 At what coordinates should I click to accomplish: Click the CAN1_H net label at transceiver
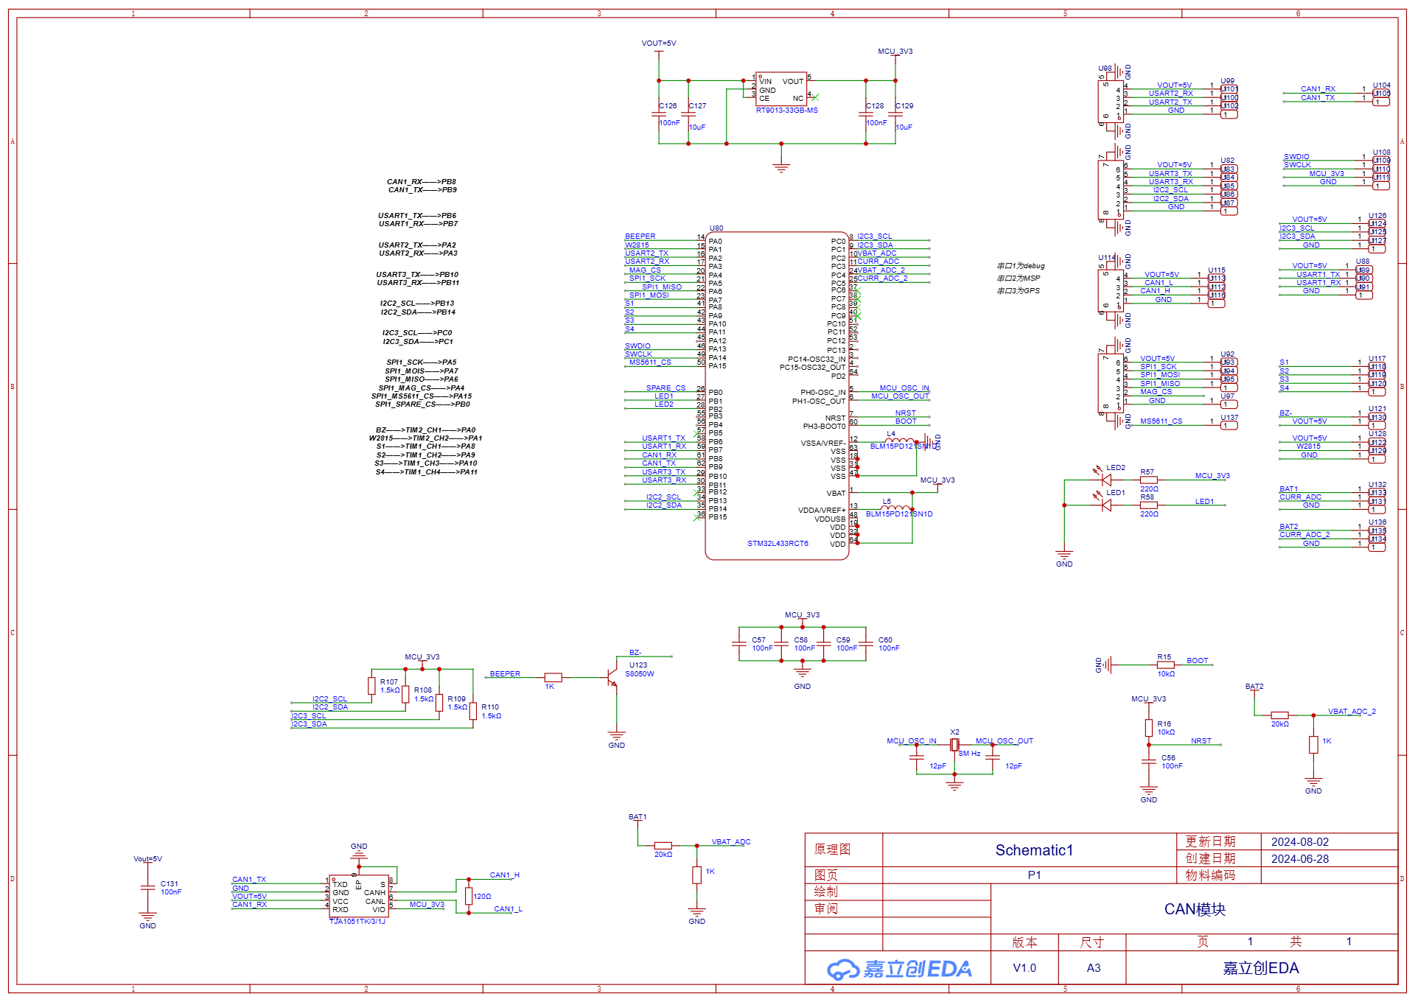[x=504, y=875]
